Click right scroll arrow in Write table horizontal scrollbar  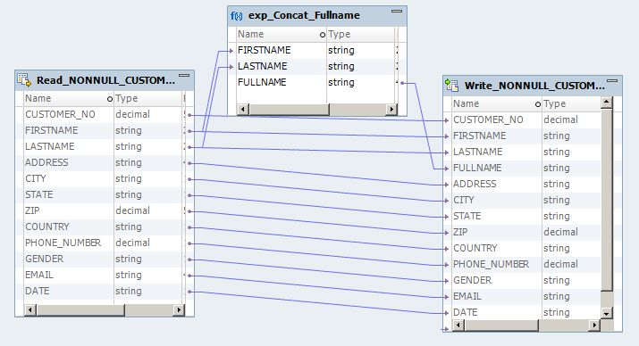594,325
